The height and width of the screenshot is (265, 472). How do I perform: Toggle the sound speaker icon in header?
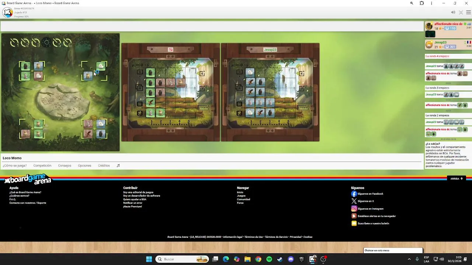click(x=453, y=13)
